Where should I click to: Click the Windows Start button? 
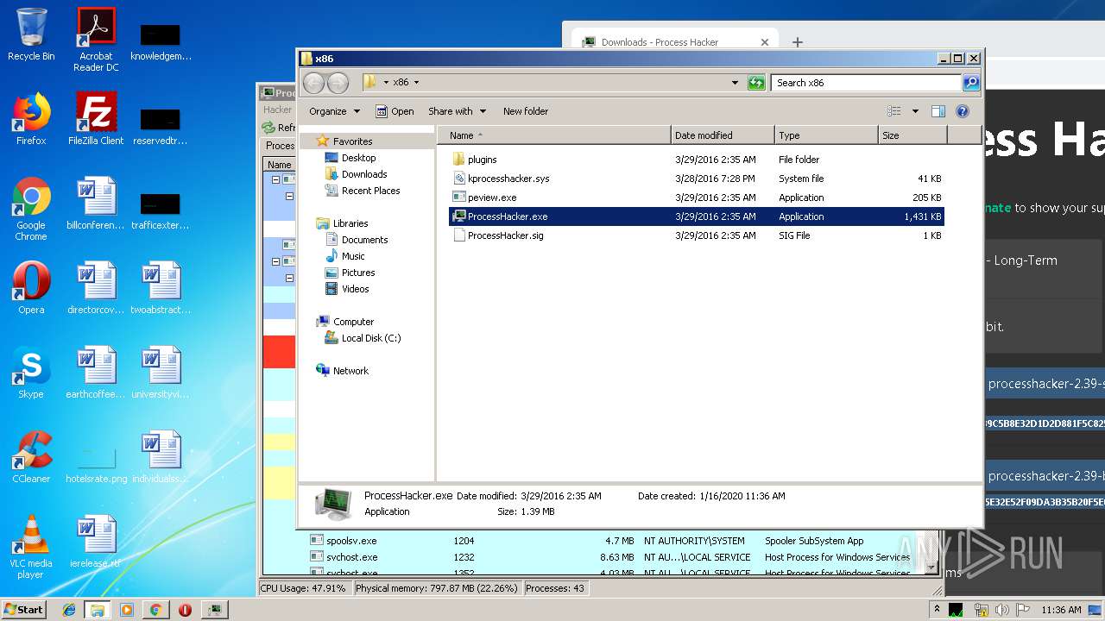pos(24,609)
